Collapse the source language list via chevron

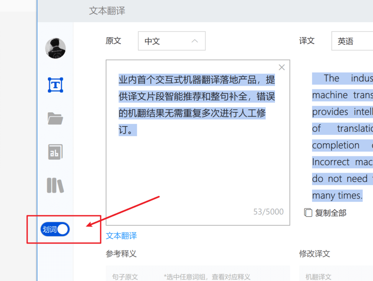(195, 41)
